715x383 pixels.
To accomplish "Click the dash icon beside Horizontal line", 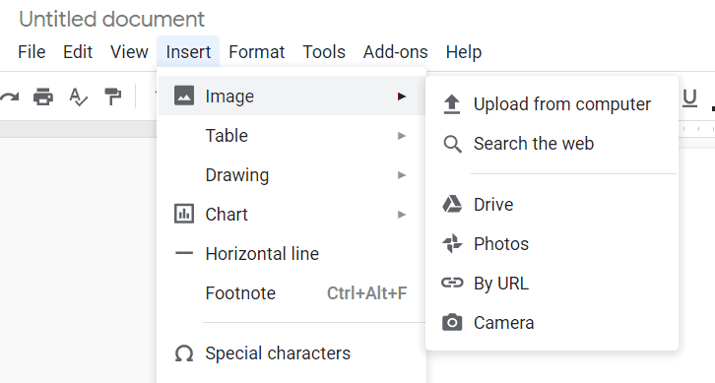I will coord(184,253).
